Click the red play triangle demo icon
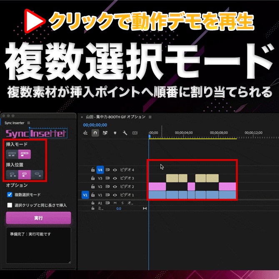This screenshot has width=279, height=279. [x=34, y=21]
